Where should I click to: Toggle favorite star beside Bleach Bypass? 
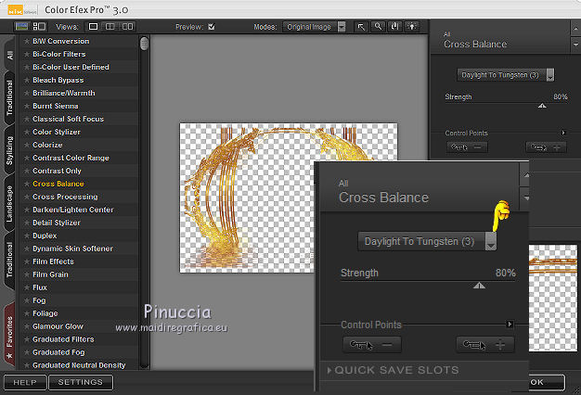(26, 80)
